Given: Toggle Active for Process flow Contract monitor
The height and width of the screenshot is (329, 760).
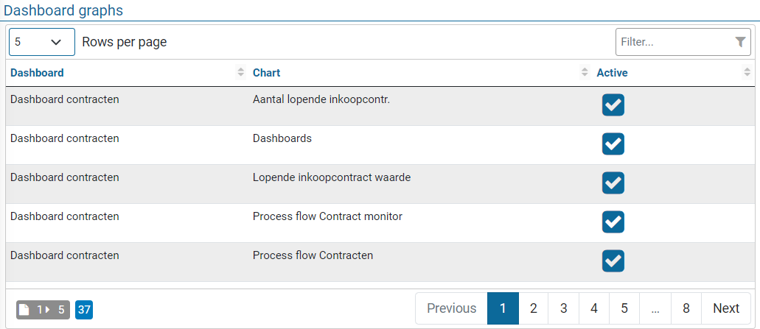Looking at the screenshot, I should click(x=613, y=222).
